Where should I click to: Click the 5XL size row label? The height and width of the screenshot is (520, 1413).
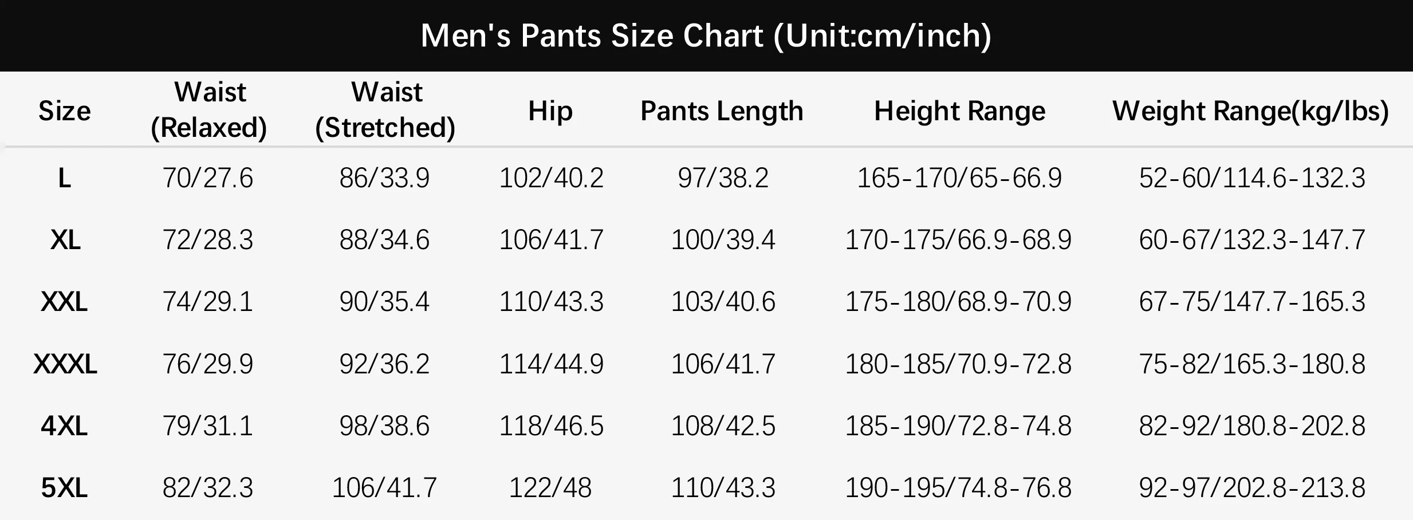[64, 488]
